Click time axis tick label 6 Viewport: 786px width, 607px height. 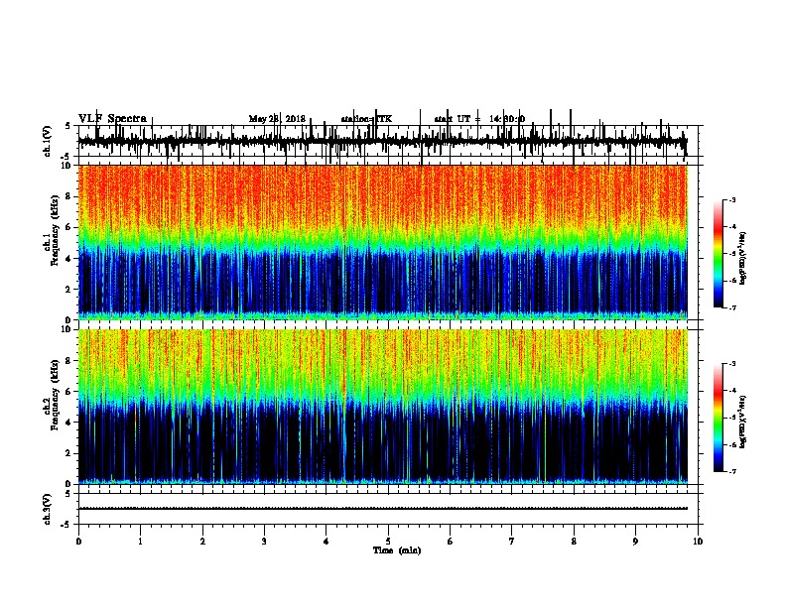[450, 542]
